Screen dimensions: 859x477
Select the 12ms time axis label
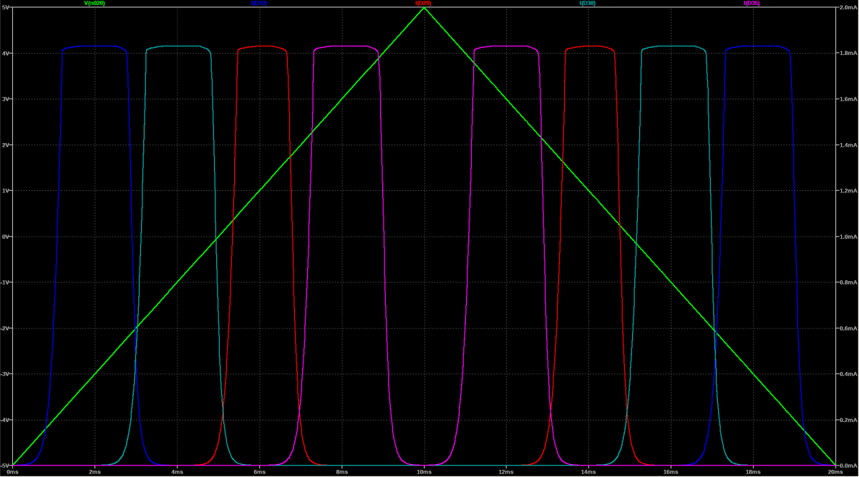coord(506,472)
